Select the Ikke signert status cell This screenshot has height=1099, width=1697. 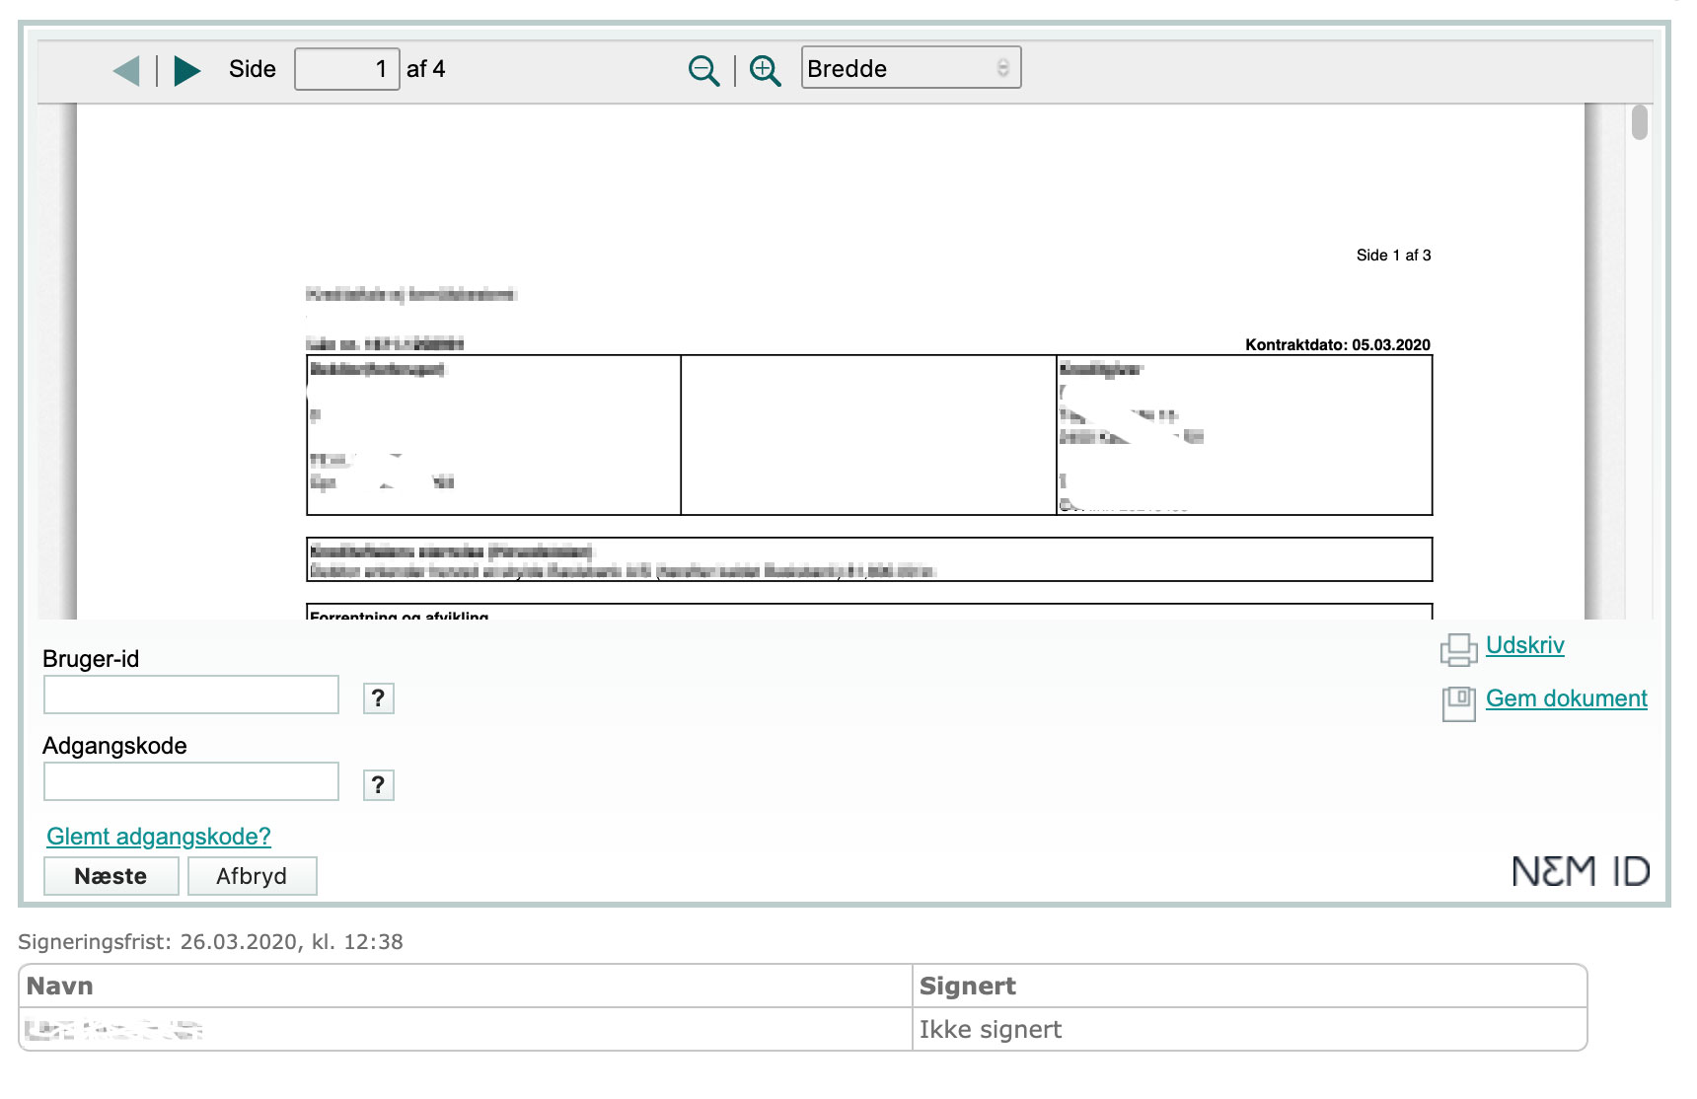pos(991,1030)
